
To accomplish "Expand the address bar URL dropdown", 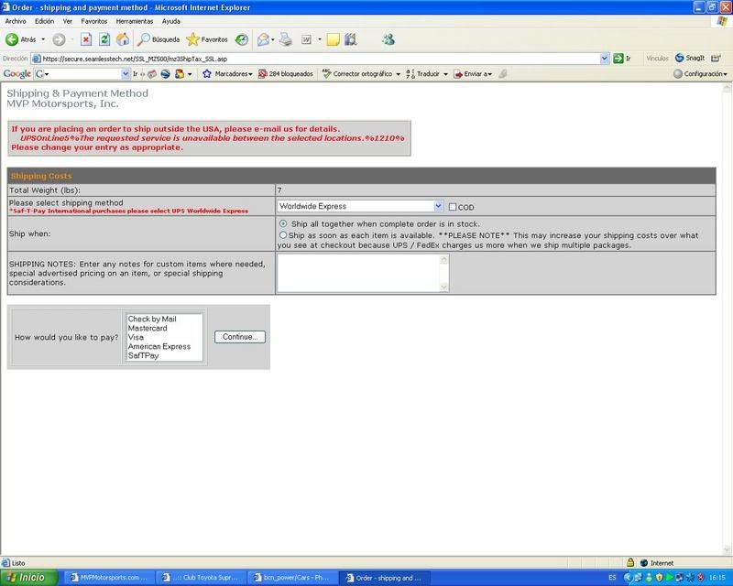I will (605, 59).
